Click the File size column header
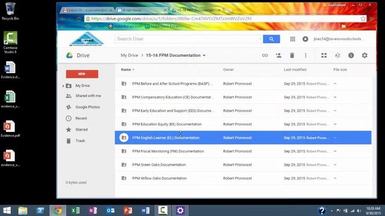Viewport: 385px width, 216px height. pos(340,70)
